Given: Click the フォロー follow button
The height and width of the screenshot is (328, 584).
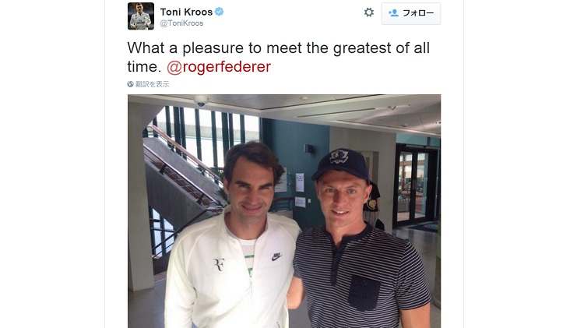Looking at the screenshot, I should pos(411,13).
